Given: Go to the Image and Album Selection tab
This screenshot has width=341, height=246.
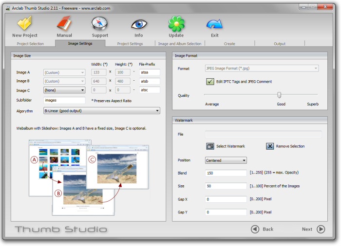Looking at the screenshot, I should point(180,44).
